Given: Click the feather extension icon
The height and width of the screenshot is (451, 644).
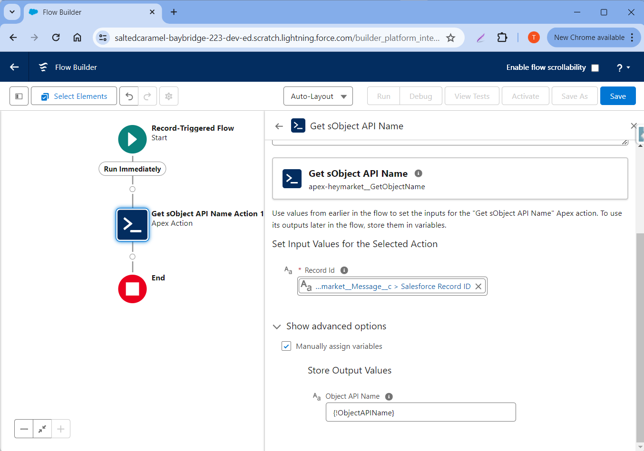Looking at the screenshot, I should (481, 38).
